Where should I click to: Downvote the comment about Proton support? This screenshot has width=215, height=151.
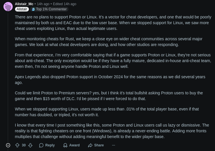click(30, 145)
